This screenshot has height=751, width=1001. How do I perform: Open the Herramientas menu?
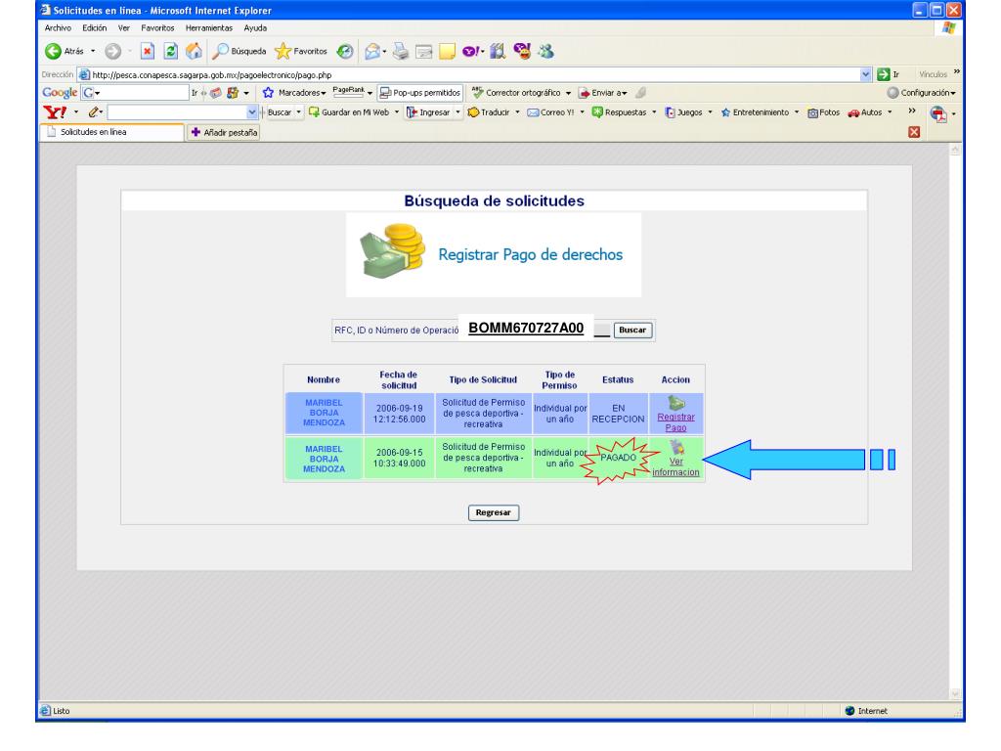click(x=209, y=28)
